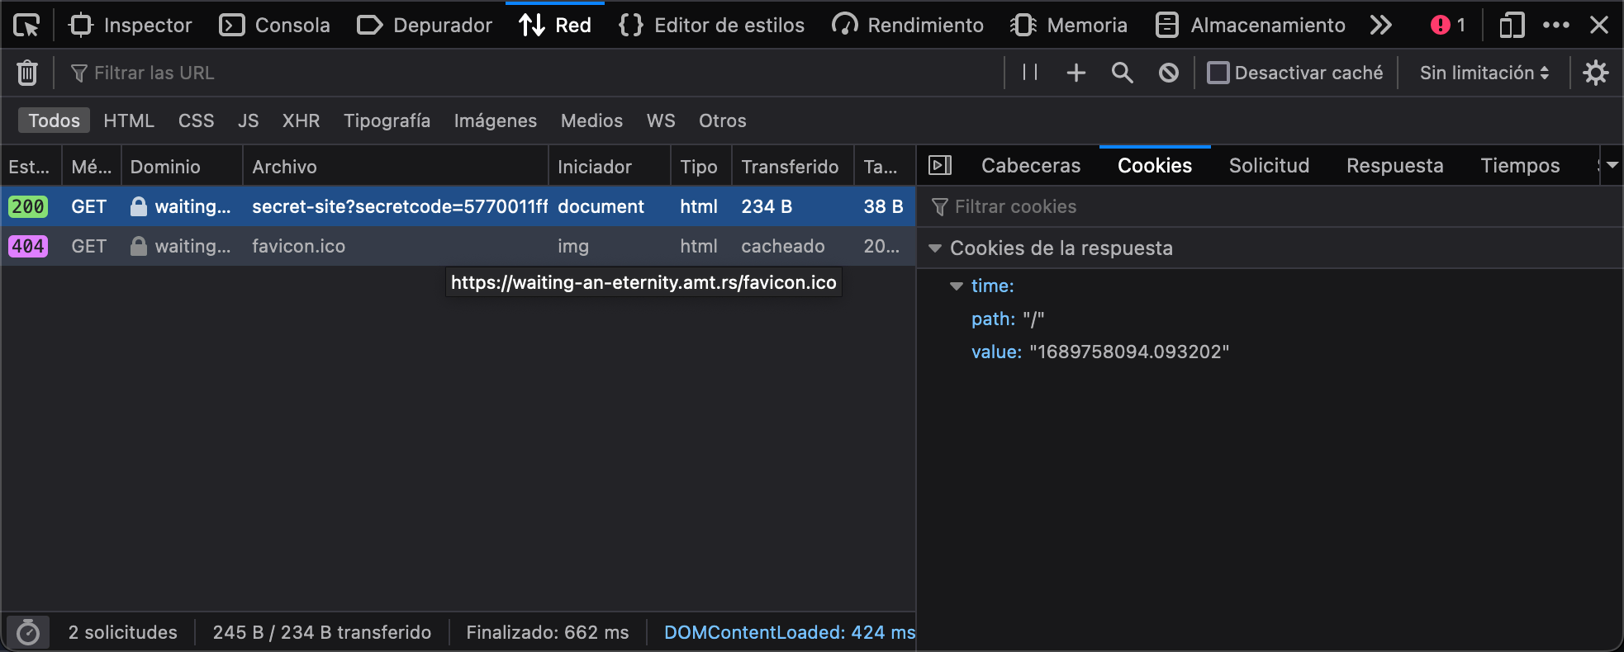Pause network recording
1624x652 pixels.
[x=1030, y=73]
